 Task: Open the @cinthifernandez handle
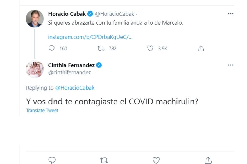coord(69,72)
